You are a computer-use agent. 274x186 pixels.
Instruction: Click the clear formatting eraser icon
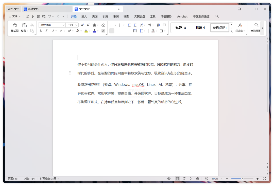coord(103,25)
